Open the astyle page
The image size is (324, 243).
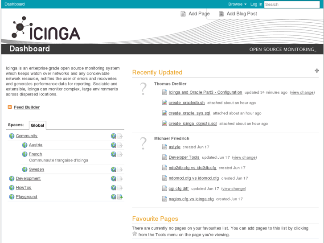click(174, 147)
